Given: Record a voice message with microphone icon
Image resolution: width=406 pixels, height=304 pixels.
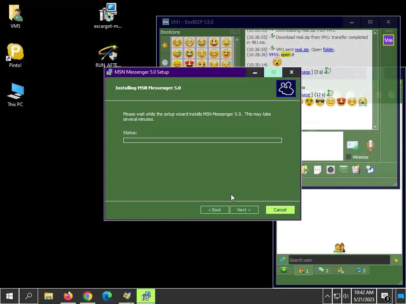Looking at the screenshot, I should pyautogui.click(x=370, y=145).
